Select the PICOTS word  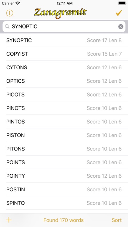[64, 94]
